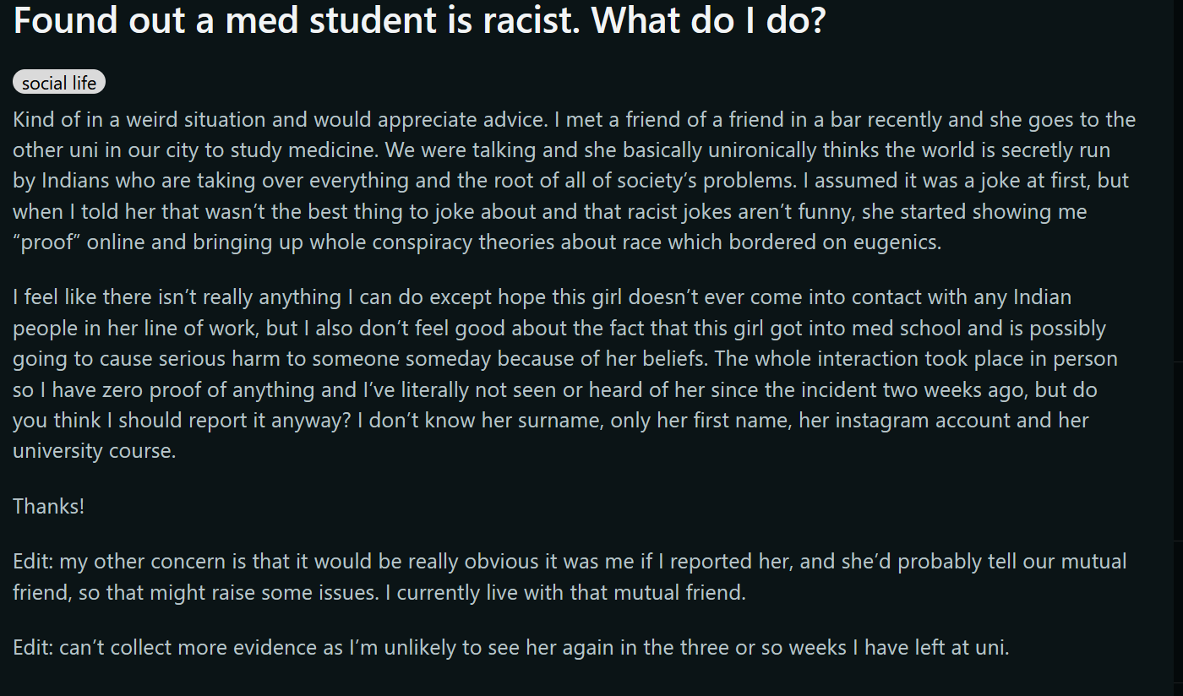
Task: Click the "social life" flair tag
Action: coord(59,83)
